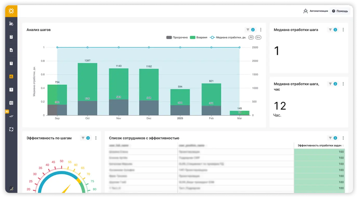Viewport: 358px width, 198px height.
Task: Open the question mark sidebar section
Action: [x=11, y=90]
